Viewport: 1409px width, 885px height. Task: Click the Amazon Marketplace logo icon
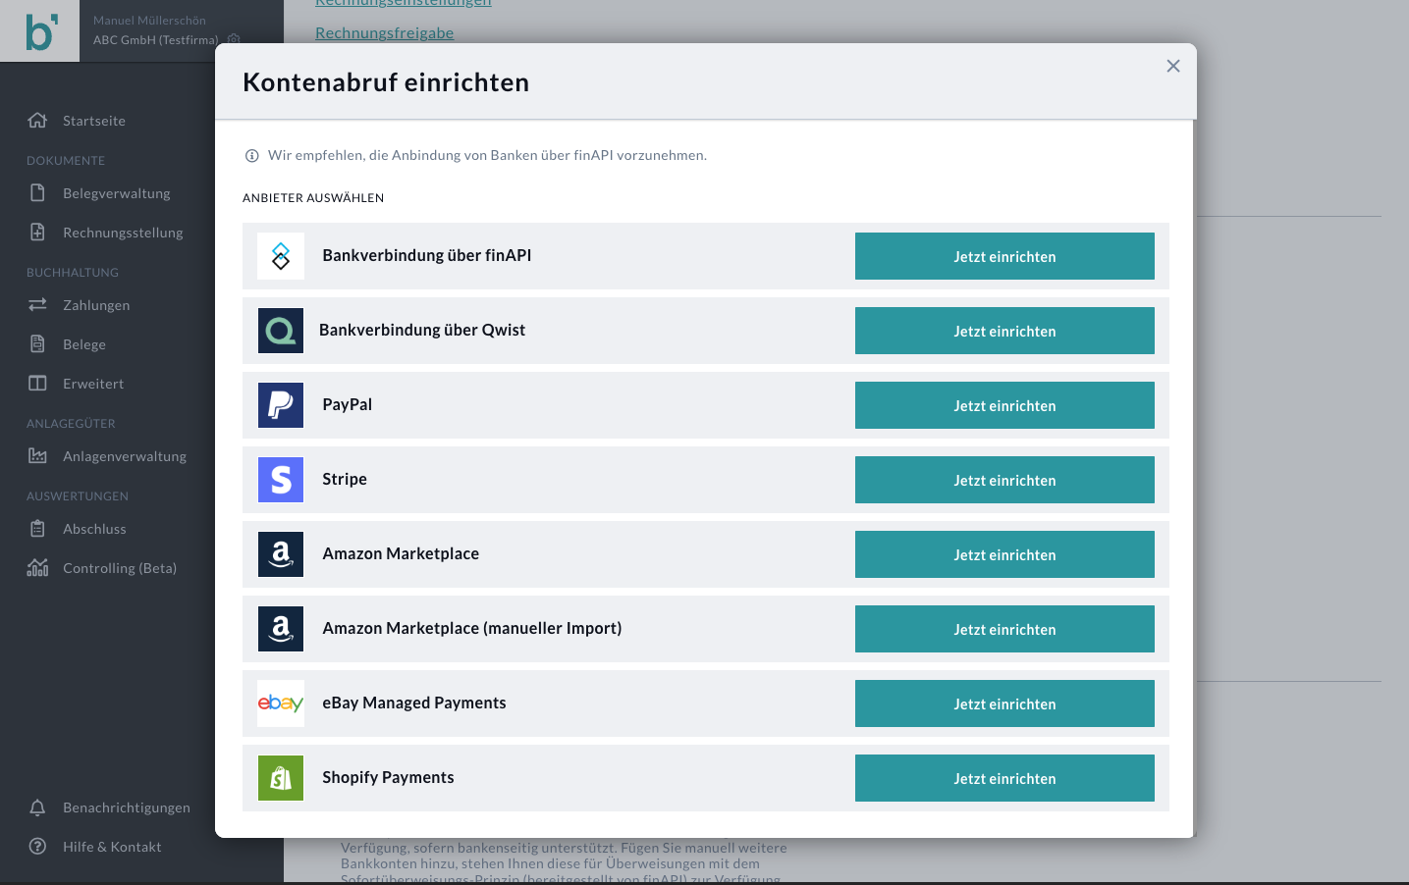click(x=281, y=554)
